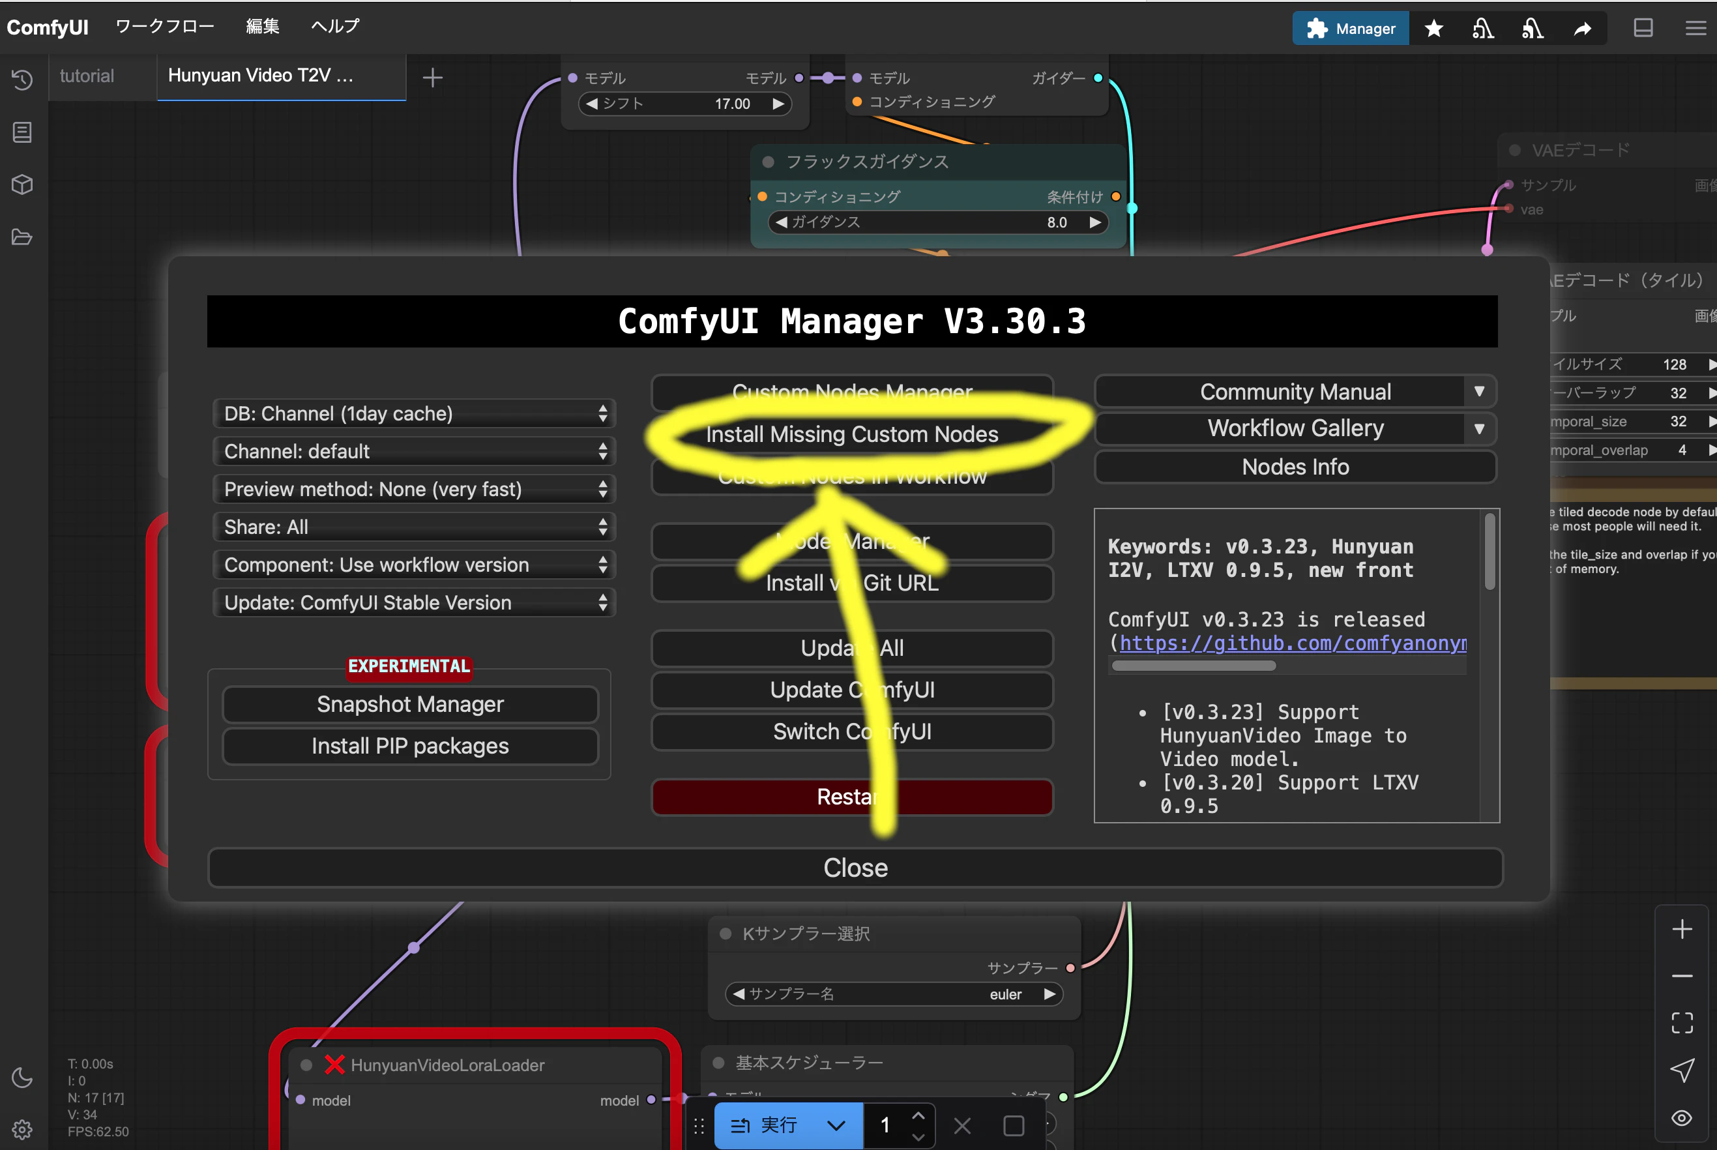Open the node library cube icon
This screenshot has height=1150, width=1717.
(22, 184)
